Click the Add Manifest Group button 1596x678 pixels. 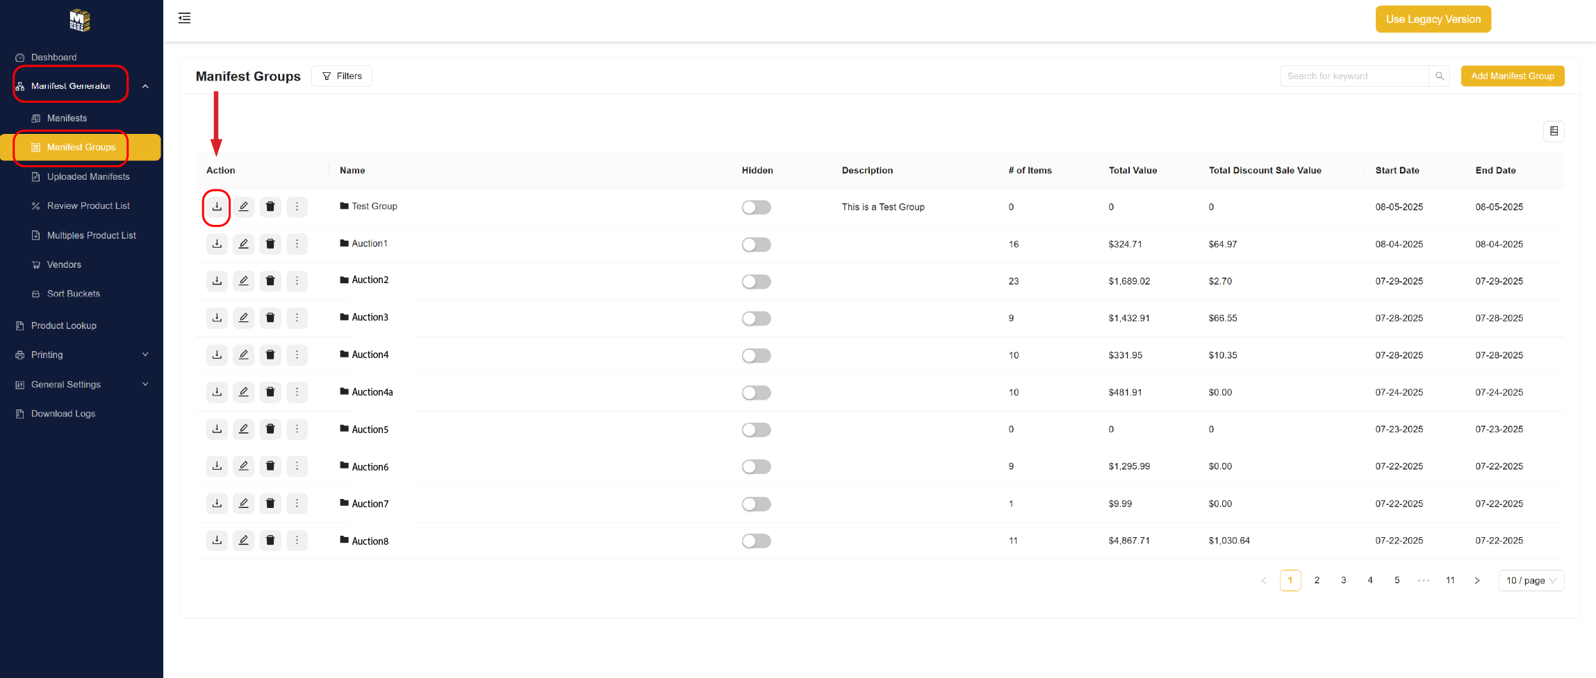pos(1512,76)
